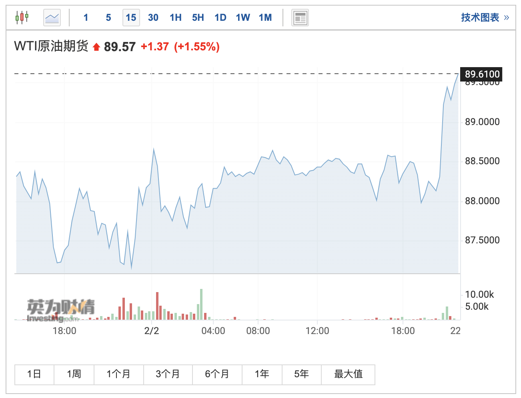This screenshot has height=398, width=521.
Task: Open 技术图表 technical chart link
Action: pyautogui.click(x=485, y=18)
